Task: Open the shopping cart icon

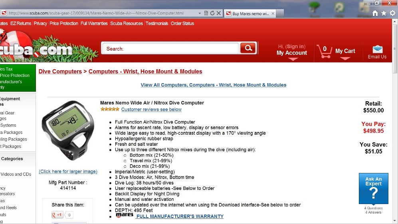Action: [x=324, y=51]
